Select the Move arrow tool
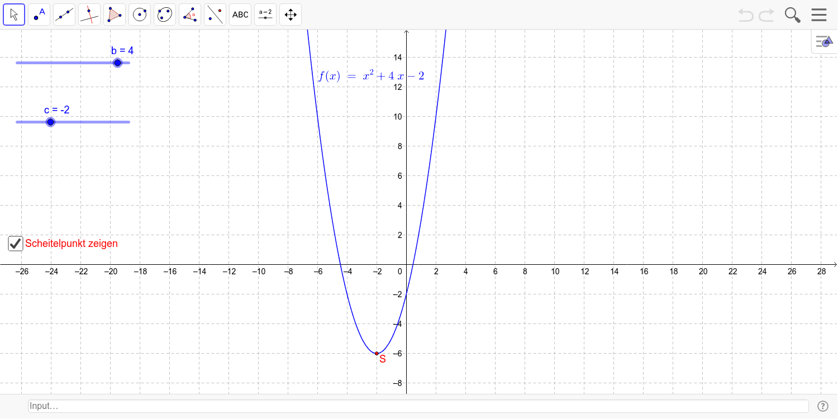This screenshot has height=419, width=838. click(14, 15)
